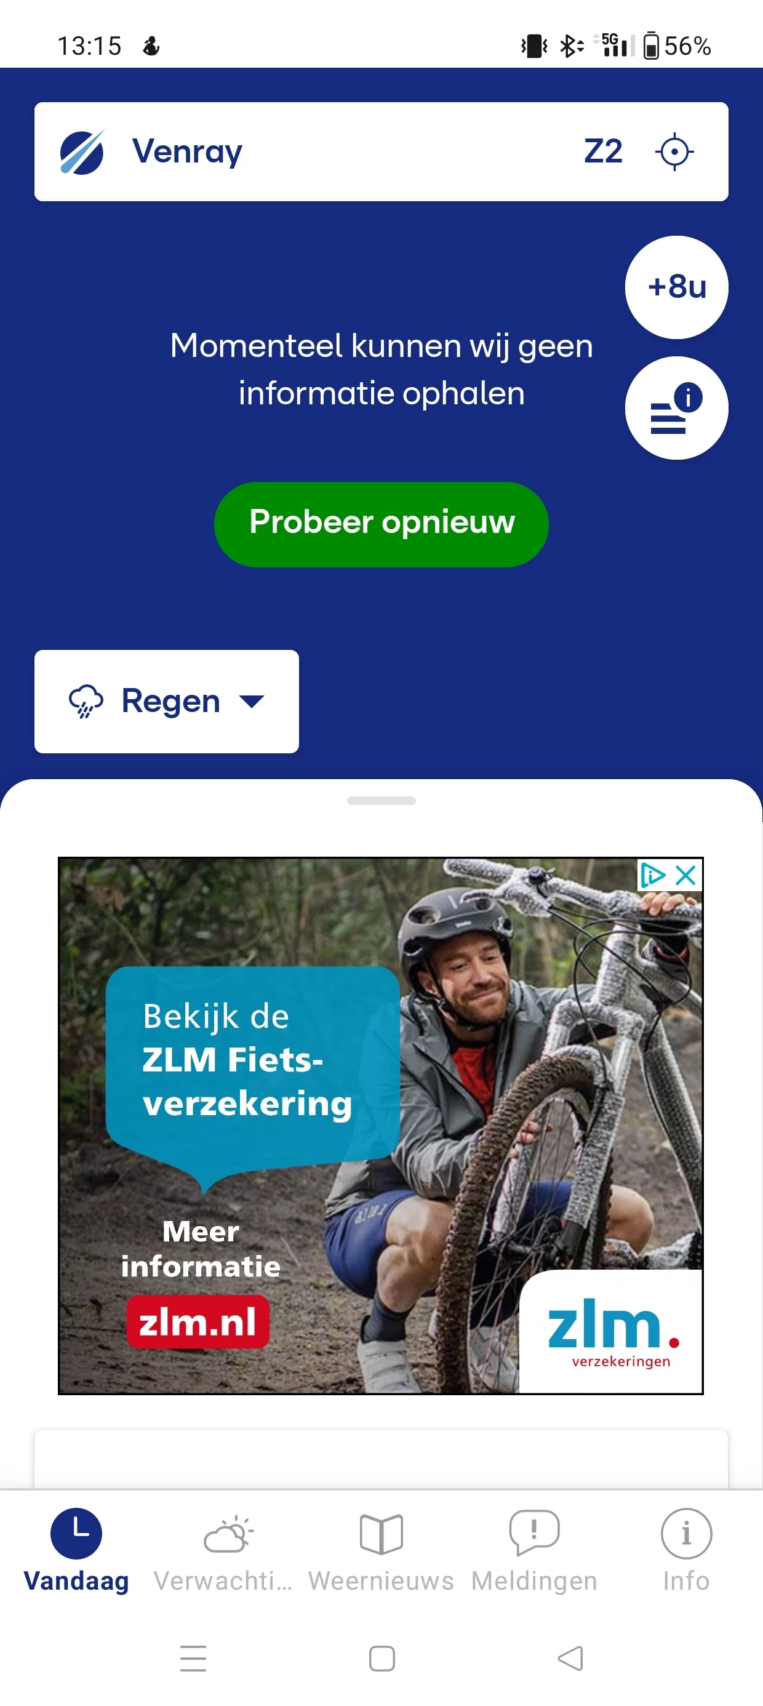Expand the Regen layer dropdown

tap(166, 702)
